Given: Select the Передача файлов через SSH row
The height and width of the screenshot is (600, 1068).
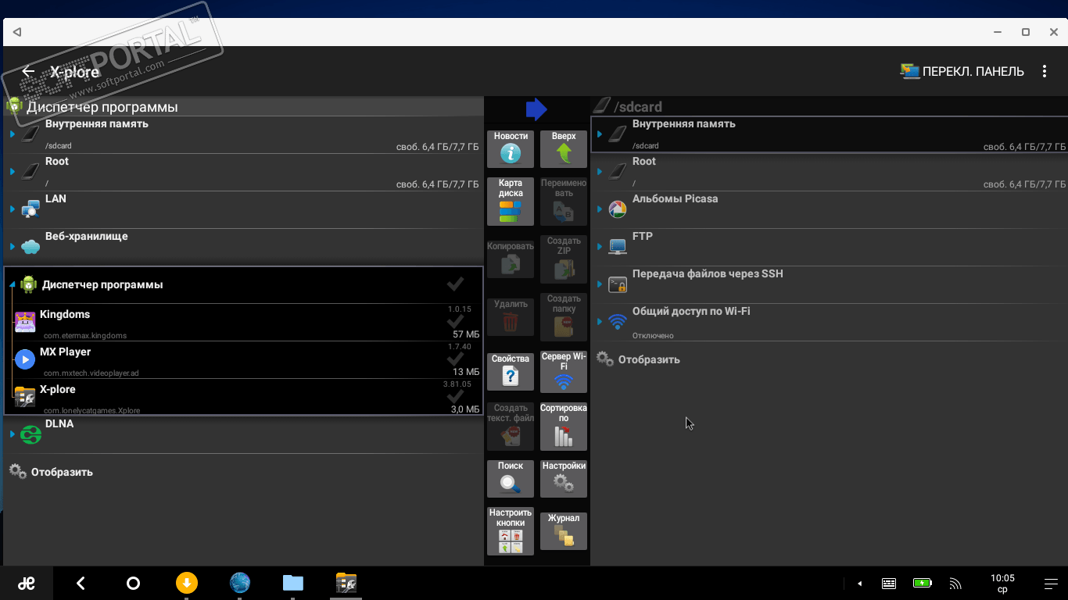Looking at the screenshot, I should [x=829, y=284].
